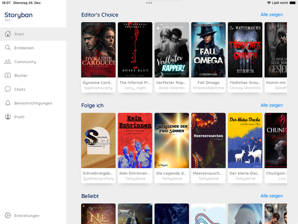Screen dimensions: 298x224
Task: Click the Chats speech bubble icon
Action: (8, 89)
